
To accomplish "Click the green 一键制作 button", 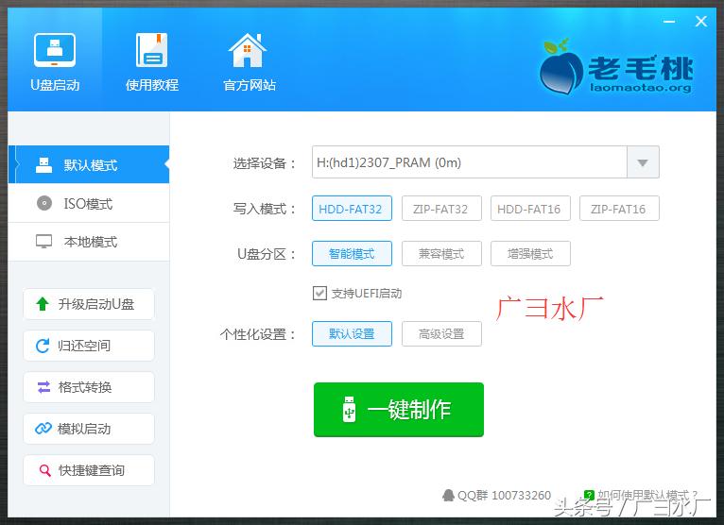I will coord(399,409).
